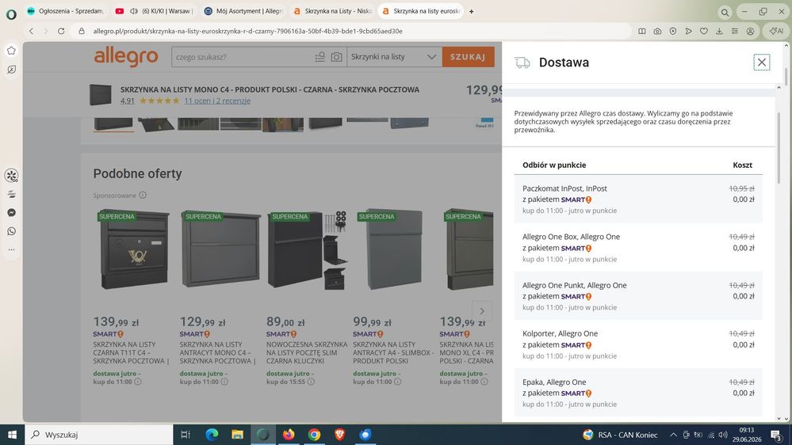Click info icon next to kup do 15:55
The width and height of the screenshot is (792, 445).
pyautogui.click(x=311, y=382)
